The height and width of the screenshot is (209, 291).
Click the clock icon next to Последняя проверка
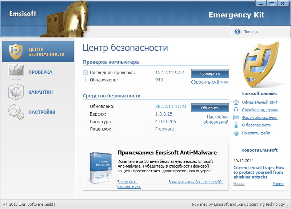tap(85, 72)
